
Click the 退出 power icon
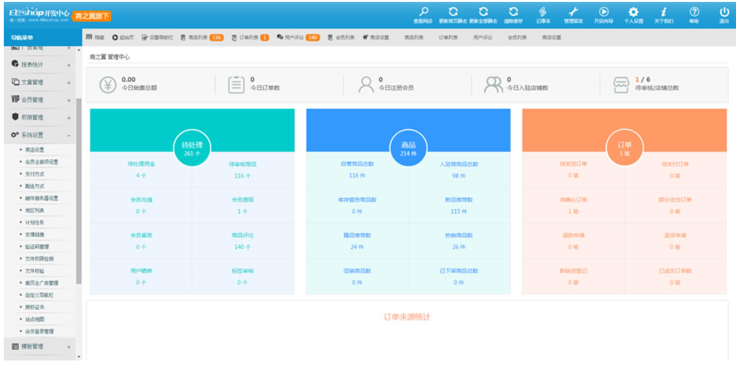[x=724, y=12]
